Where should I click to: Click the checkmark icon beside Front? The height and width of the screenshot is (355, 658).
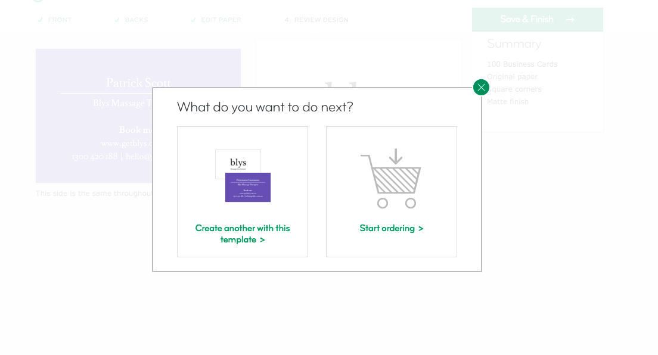(41, 20)
